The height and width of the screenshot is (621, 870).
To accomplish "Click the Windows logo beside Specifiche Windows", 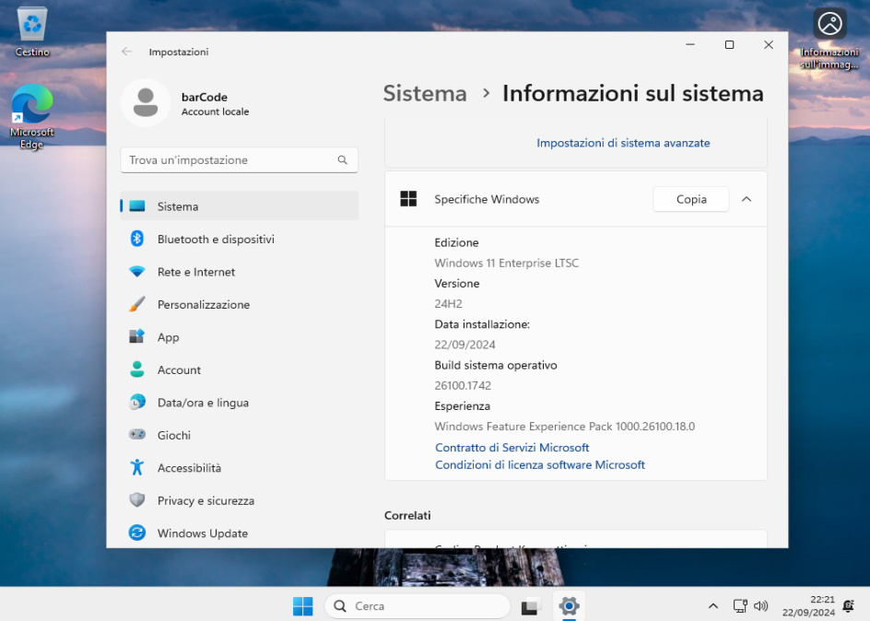I will pyautogui.click(x=408, y=198).
